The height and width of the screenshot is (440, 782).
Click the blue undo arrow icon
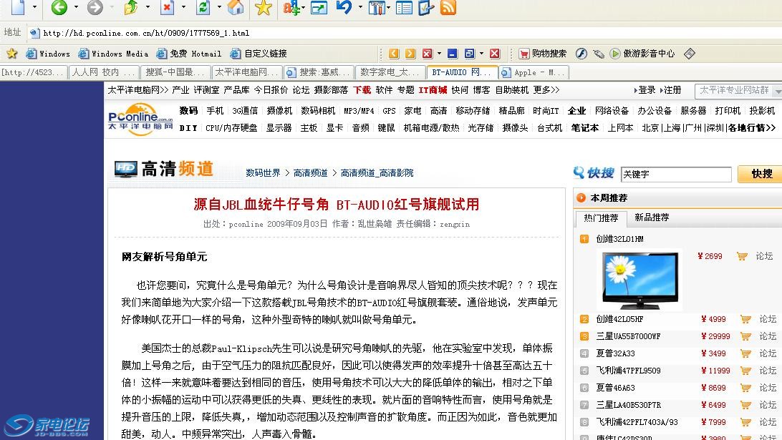pos(344,7)
